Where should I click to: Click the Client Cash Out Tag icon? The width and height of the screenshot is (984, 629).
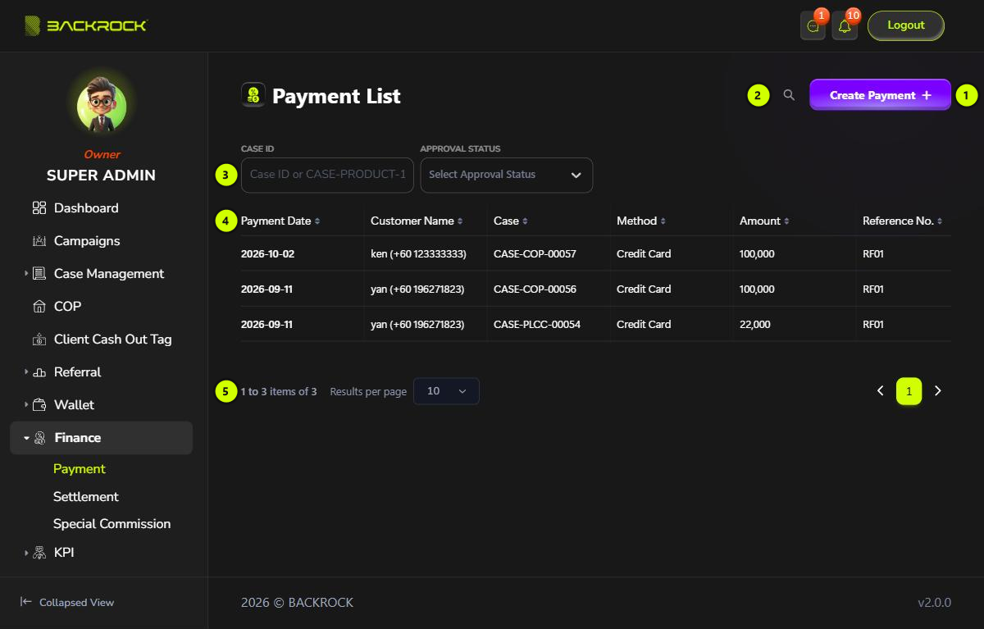click(39, 340)
